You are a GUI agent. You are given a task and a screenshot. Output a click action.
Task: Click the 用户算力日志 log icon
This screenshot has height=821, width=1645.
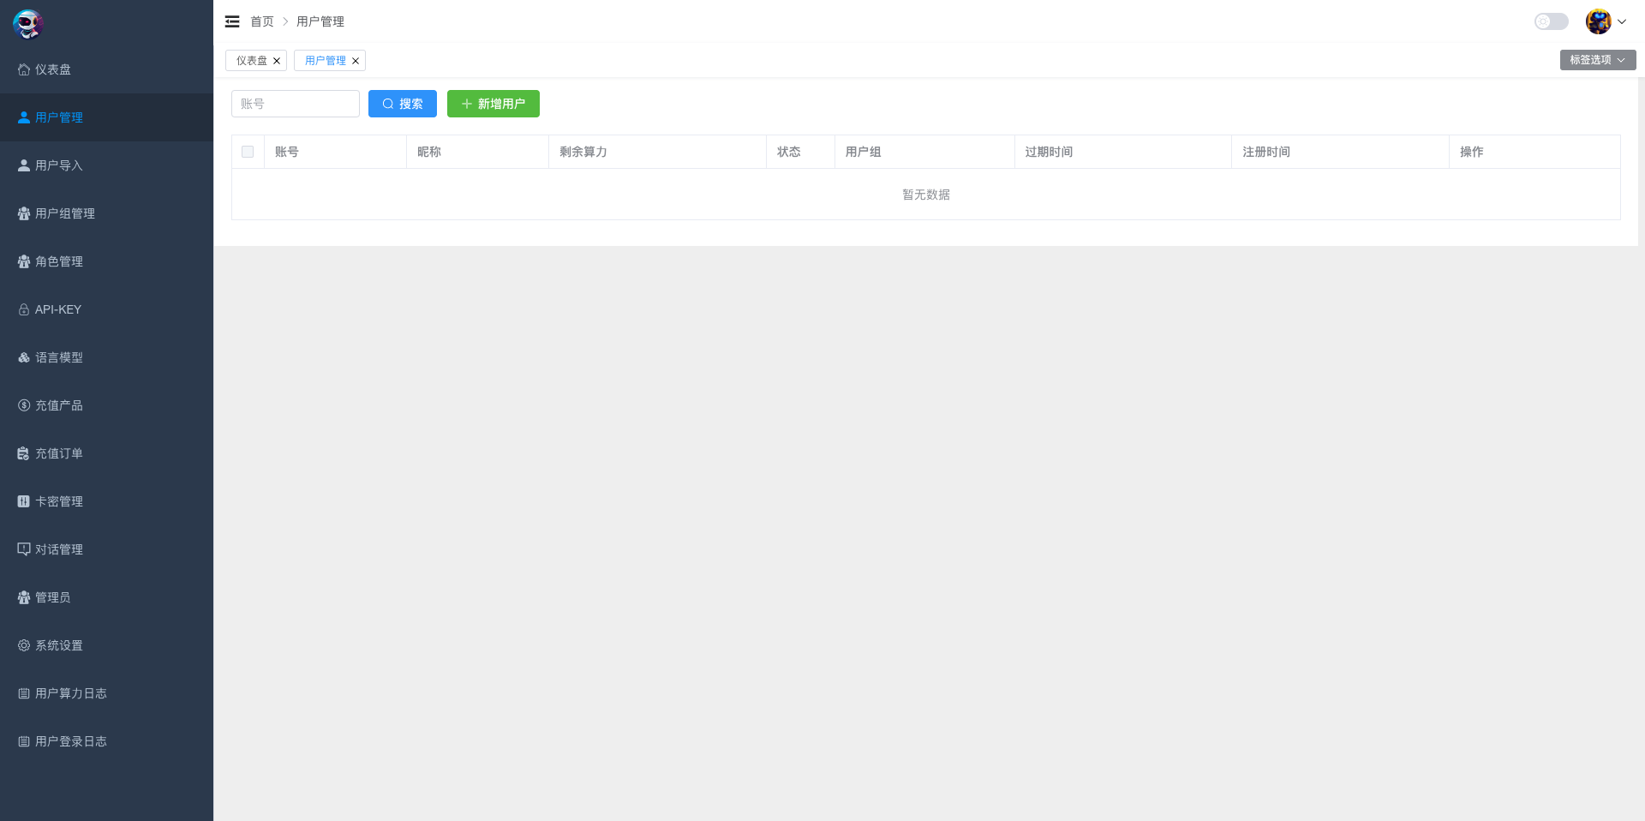pos(24,693)
